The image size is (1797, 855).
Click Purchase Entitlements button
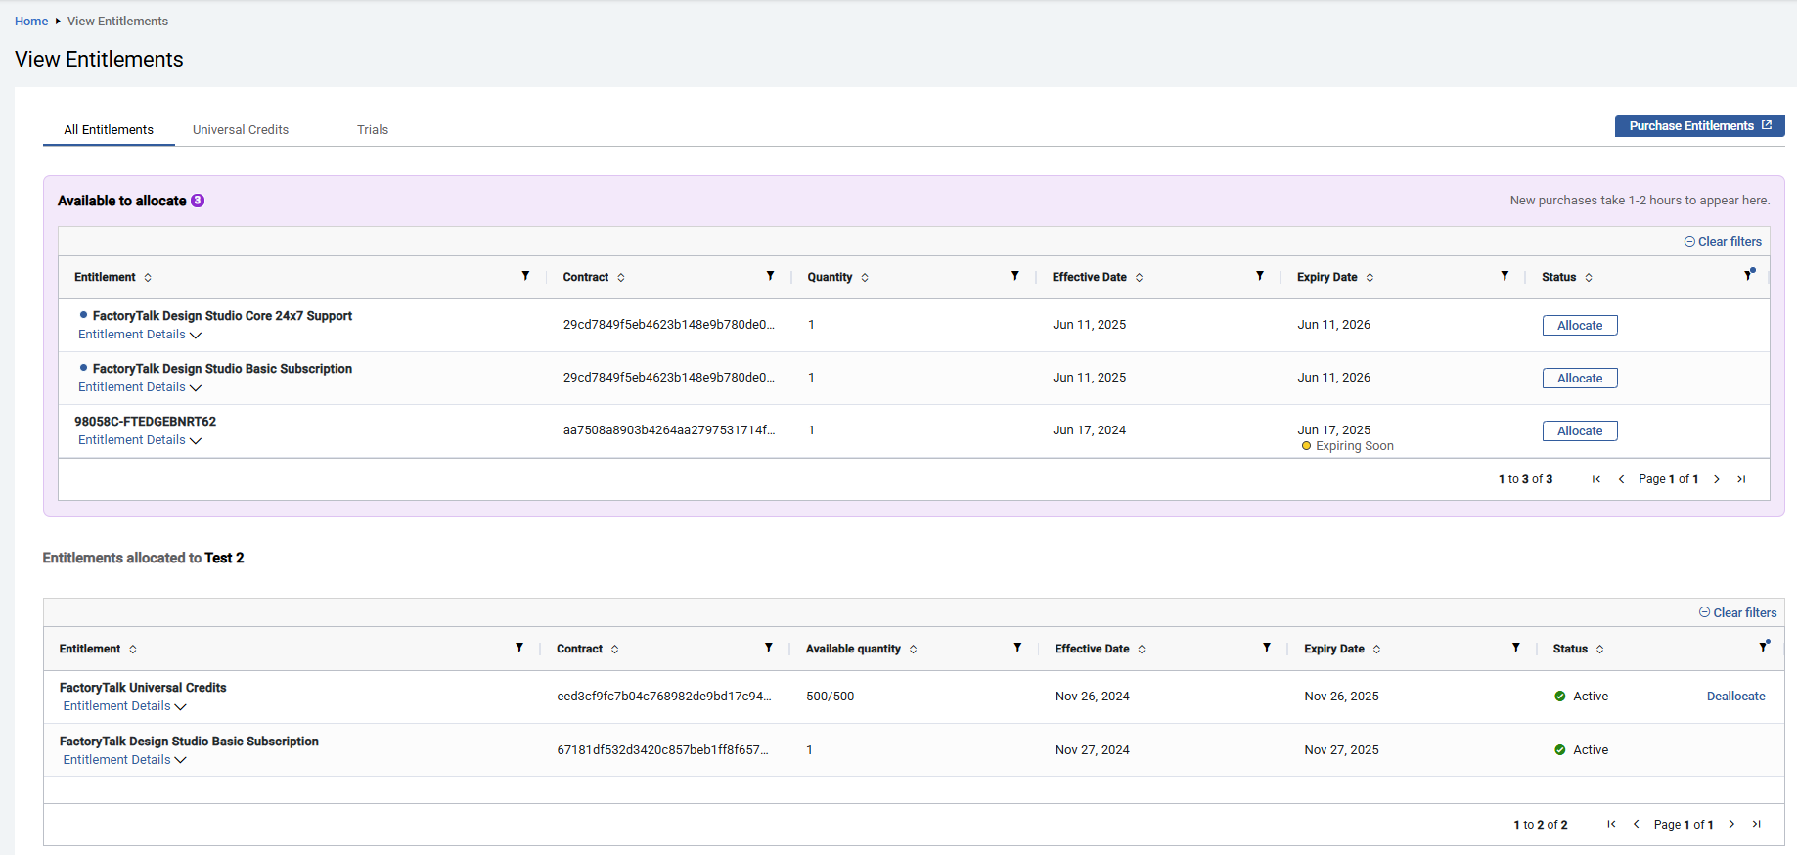coord(1699,126)
